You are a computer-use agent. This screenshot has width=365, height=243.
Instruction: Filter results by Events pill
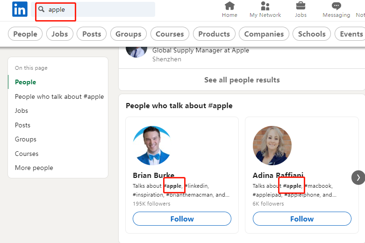point(350,34)
